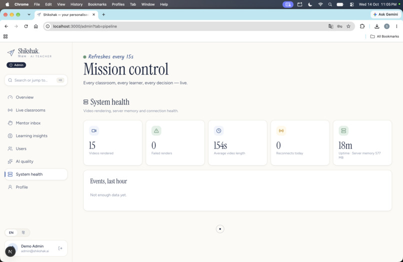Close the Shikshak tab

point(94,14)
